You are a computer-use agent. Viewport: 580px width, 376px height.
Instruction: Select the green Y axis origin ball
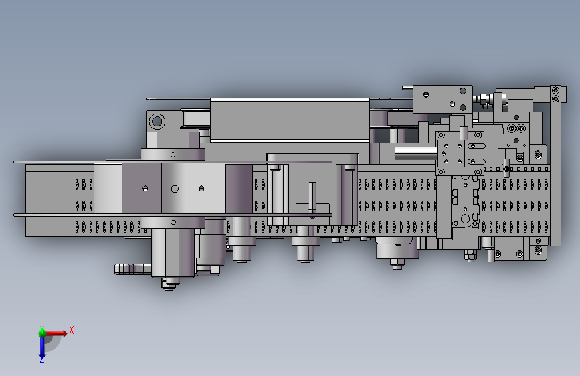42,333
